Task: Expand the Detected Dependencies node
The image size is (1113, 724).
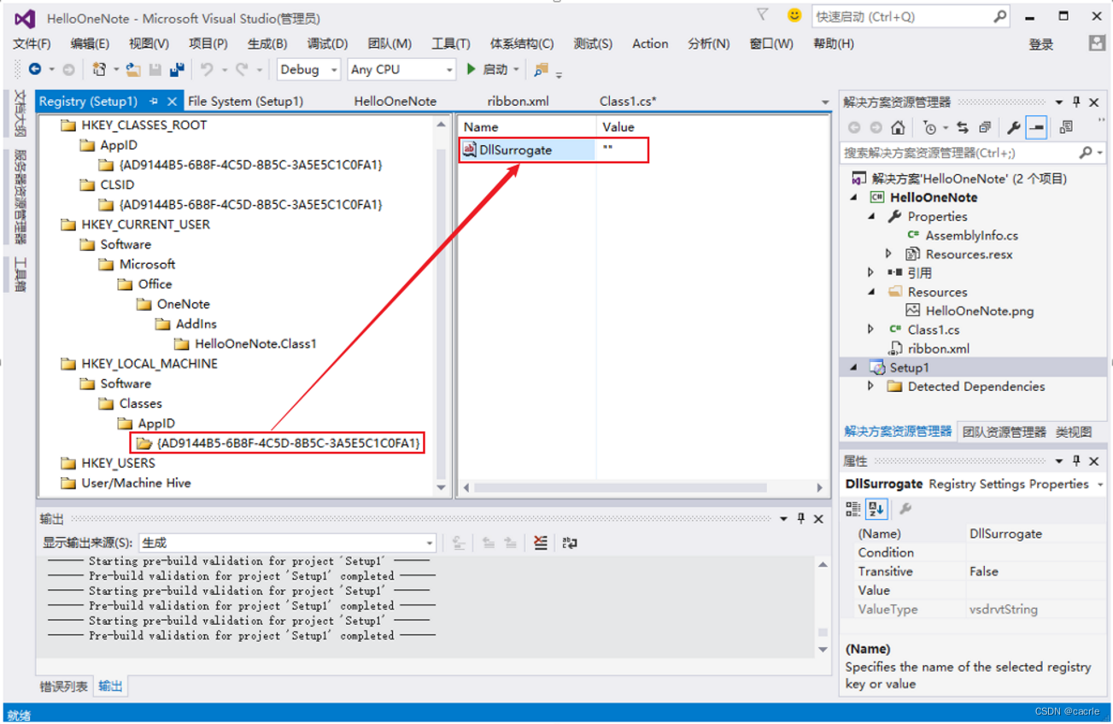Action: click(871, 386)
